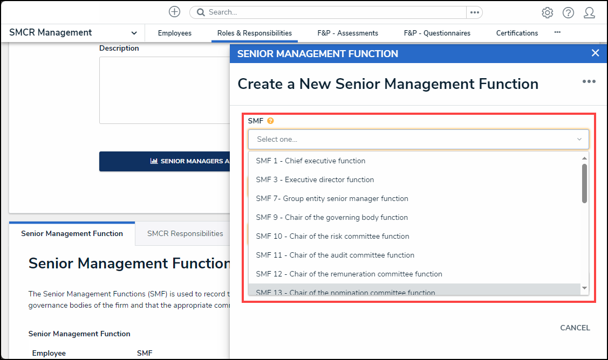The width and height of the screenshot is (608, 360).
Task: Choose SMF 1 - Chief executive function
Action: (x=310, y=161)
